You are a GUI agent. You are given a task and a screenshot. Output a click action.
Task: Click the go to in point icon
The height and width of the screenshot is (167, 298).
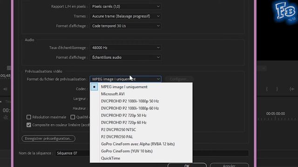coord(292,89)
